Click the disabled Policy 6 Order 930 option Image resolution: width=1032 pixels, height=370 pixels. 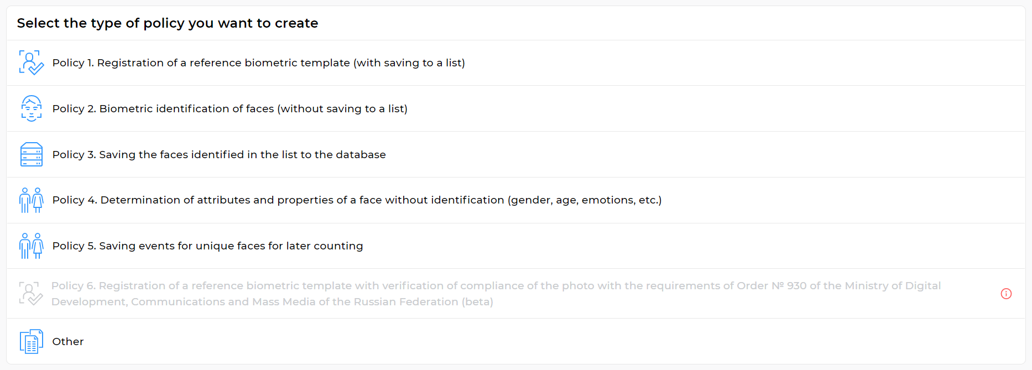(x=496, y=293)
